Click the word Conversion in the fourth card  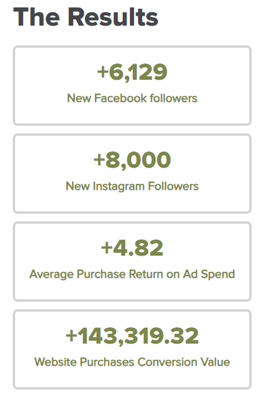pyautogui.click(x=167, y=362)
